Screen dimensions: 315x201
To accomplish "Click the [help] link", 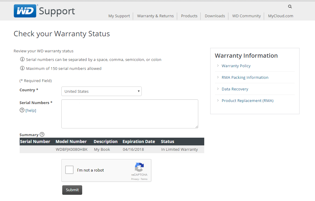I will coord(31,110).
